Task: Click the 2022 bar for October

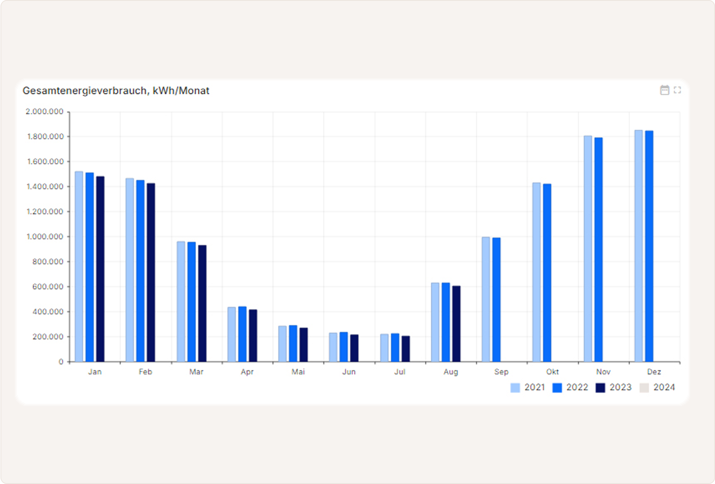Action: 547,273
